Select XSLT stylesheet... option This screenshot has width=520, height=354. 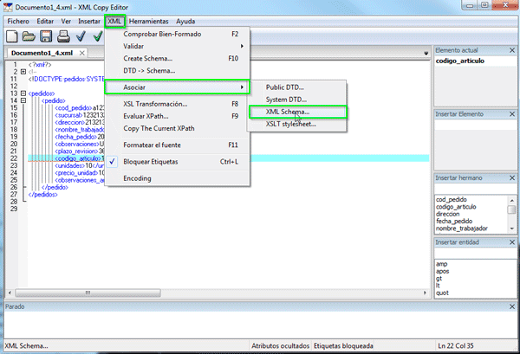pyautogui.click(x=290, y=124)
